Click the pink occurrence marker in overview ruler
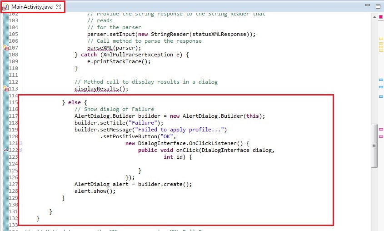The image size is (384, 231). pos(381,130)
